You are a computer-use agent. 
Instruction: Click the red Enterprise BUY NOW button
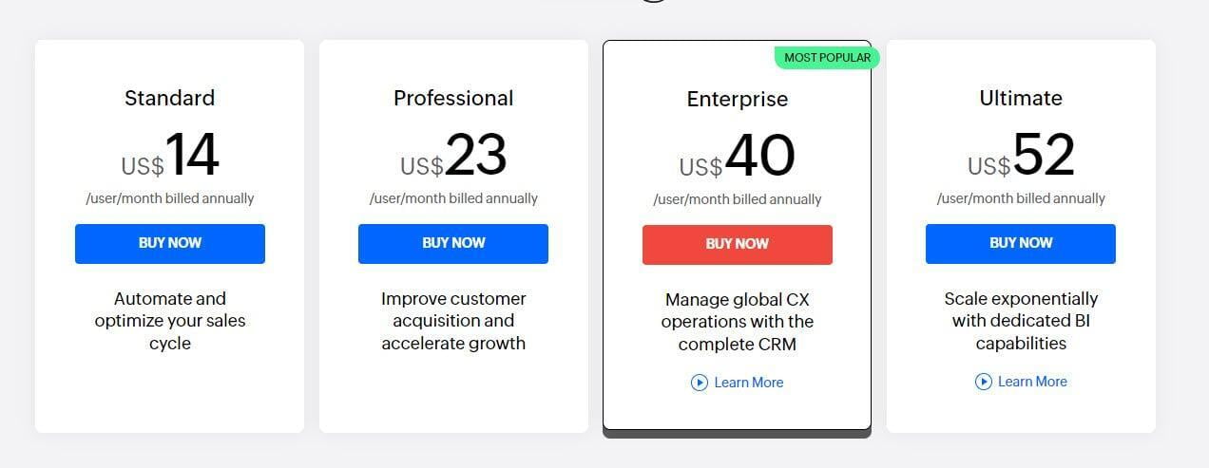(738, 244)
